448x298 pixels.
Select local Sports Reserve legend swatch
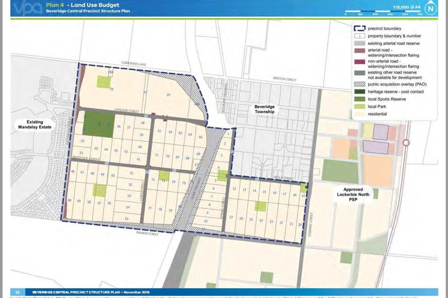[359, 99]
